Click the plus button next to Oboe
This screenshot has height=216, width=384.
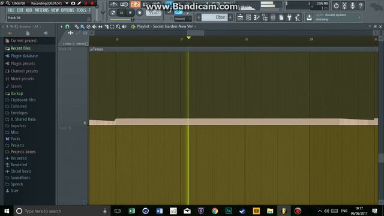pyautogui.click(x=230, y=17)
